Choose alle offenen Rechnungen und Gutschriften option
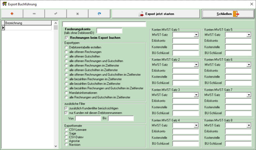Image resolution: width=256 pixels, height=150 pixels. tap(66, 61)
